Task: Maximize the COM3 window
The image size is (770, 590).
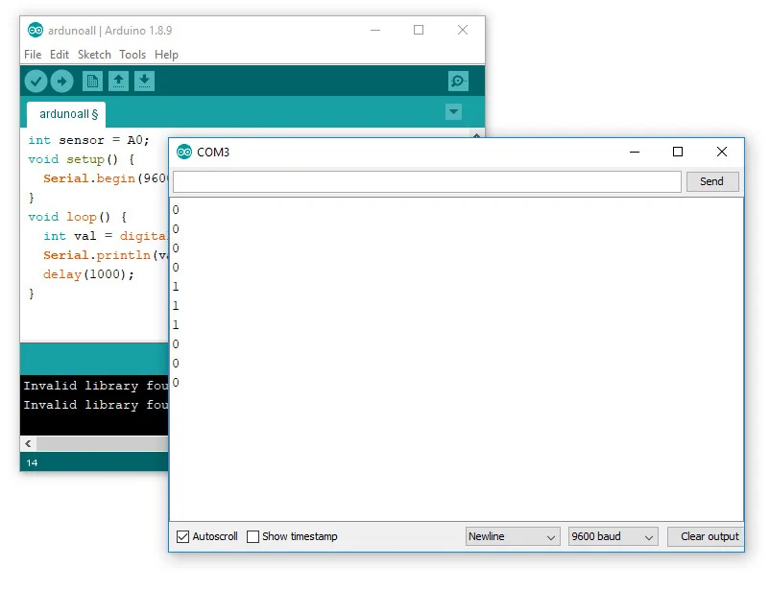Action: 678,152
